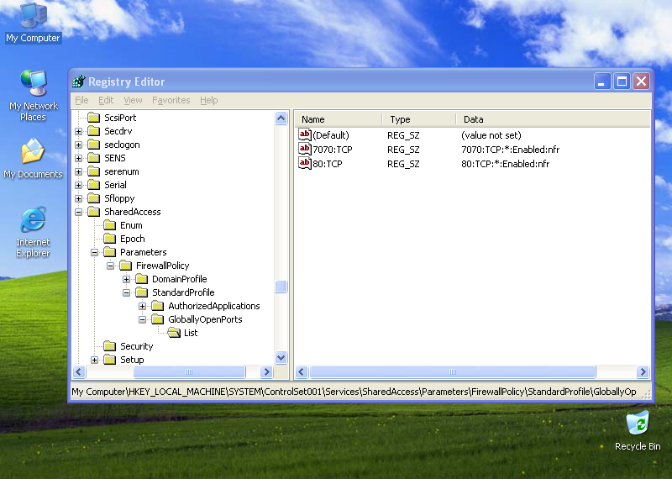Select the Internet Explorer desktop icon
Viewport: 672px width, 479px height.
pyautogui.click(x=33, y=232)
